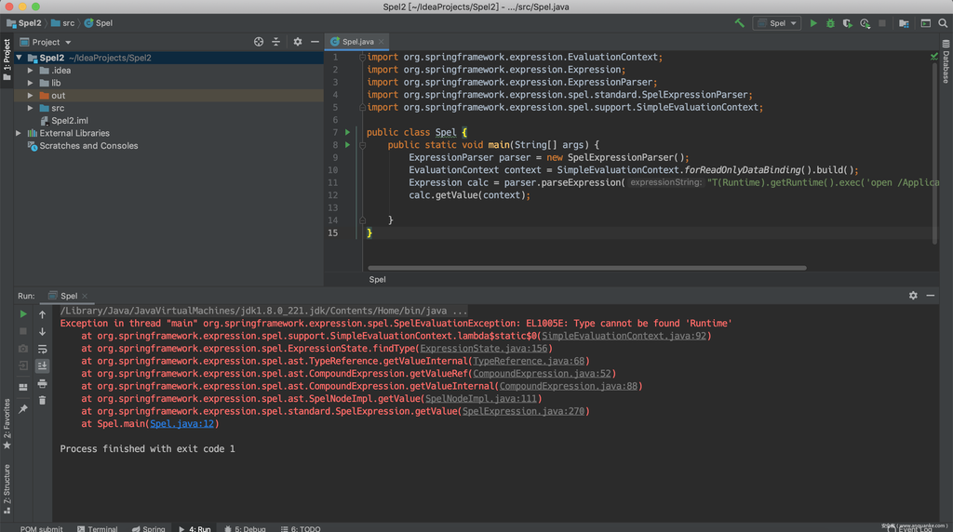Expand the External Libraries node
The image size is (953, 532).
click(x=19, y=133)
